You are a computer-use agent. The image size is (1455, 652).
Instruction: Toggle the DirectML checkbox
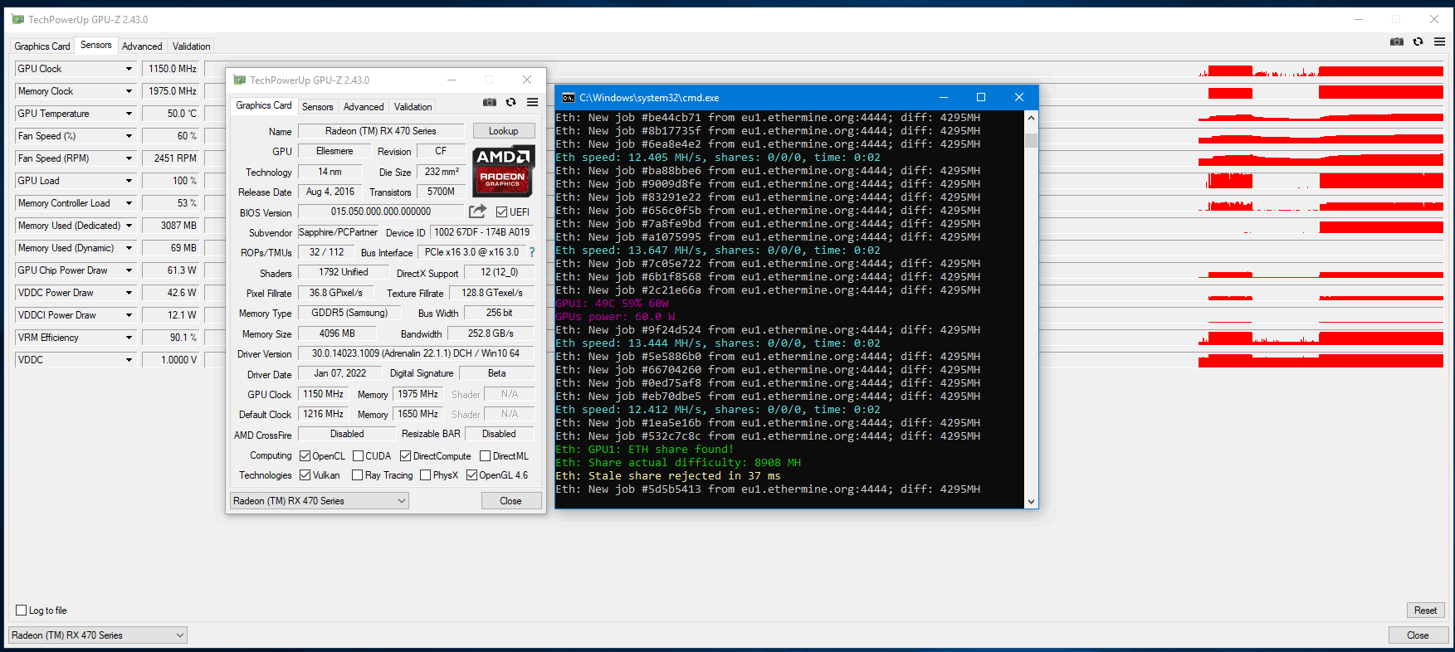[485, 456]
